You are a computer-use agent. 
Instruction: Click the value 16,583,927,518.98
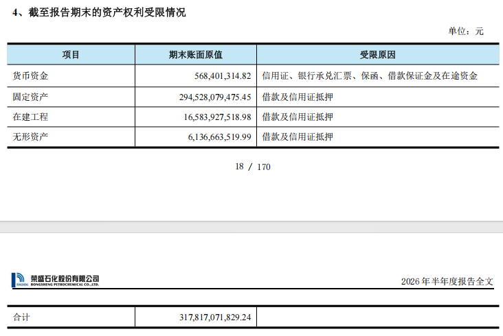coord(217,117)
